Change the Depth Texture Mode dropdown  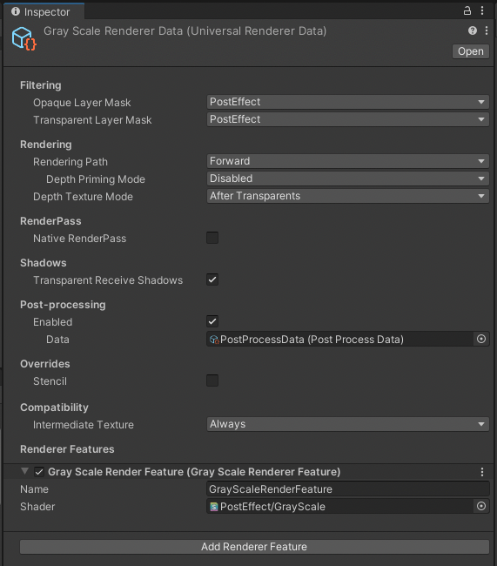tap(348, 196)
